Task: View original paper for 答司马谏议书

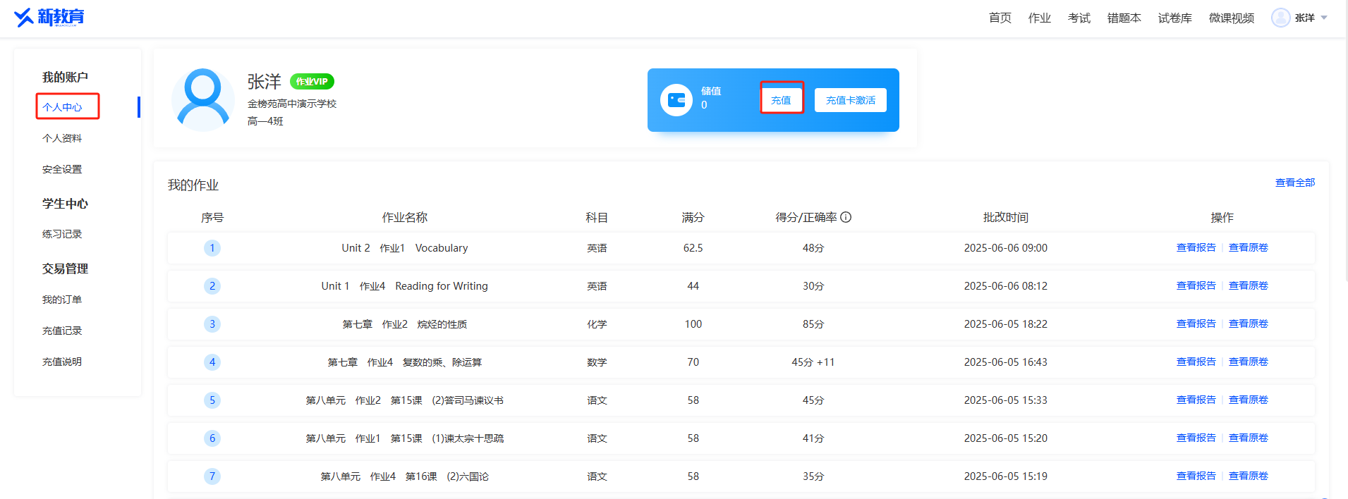Action: click(x=1248, y=400)
